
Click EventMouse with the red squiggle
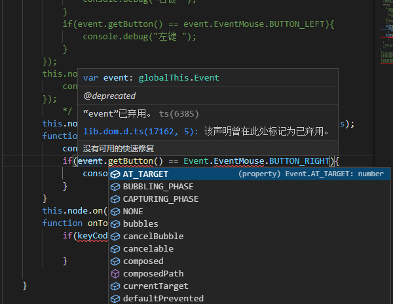[x=239, y=161]
